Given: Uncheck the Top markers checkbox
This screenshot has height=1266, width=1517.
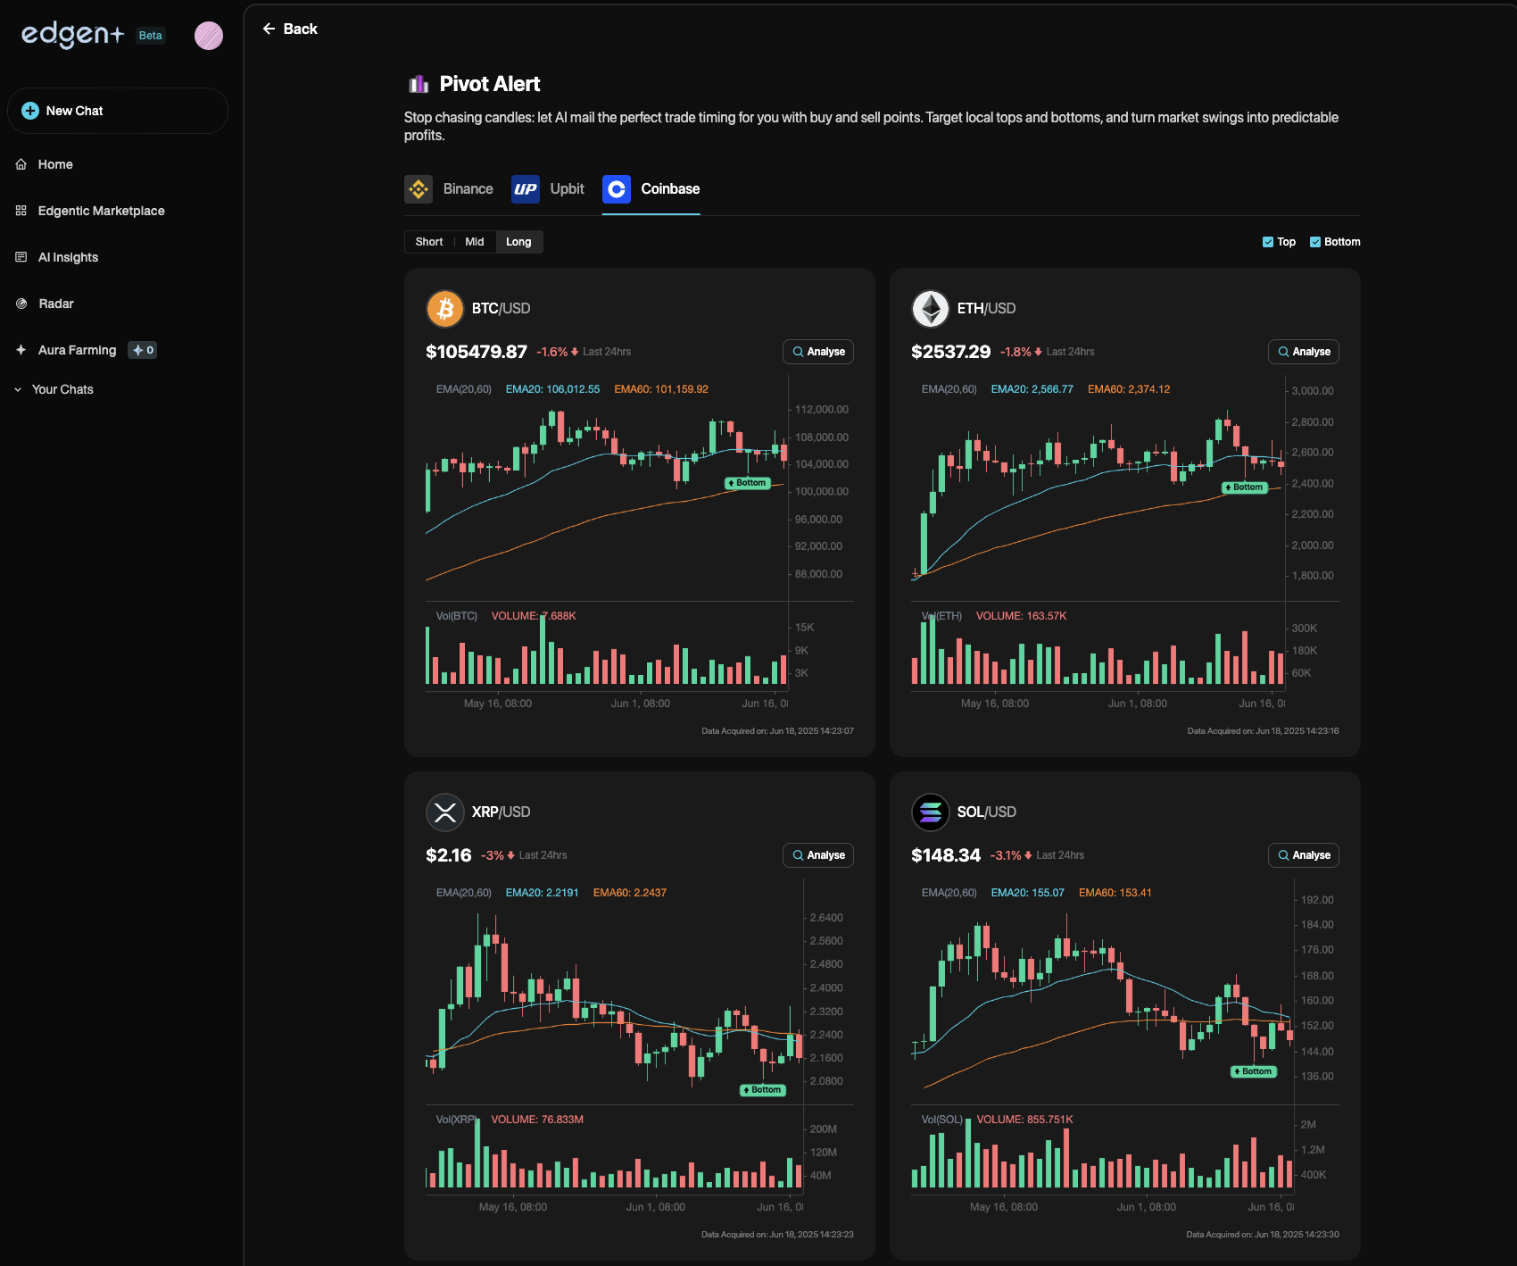Looking at the screenshot, I should click(1268, 242).
